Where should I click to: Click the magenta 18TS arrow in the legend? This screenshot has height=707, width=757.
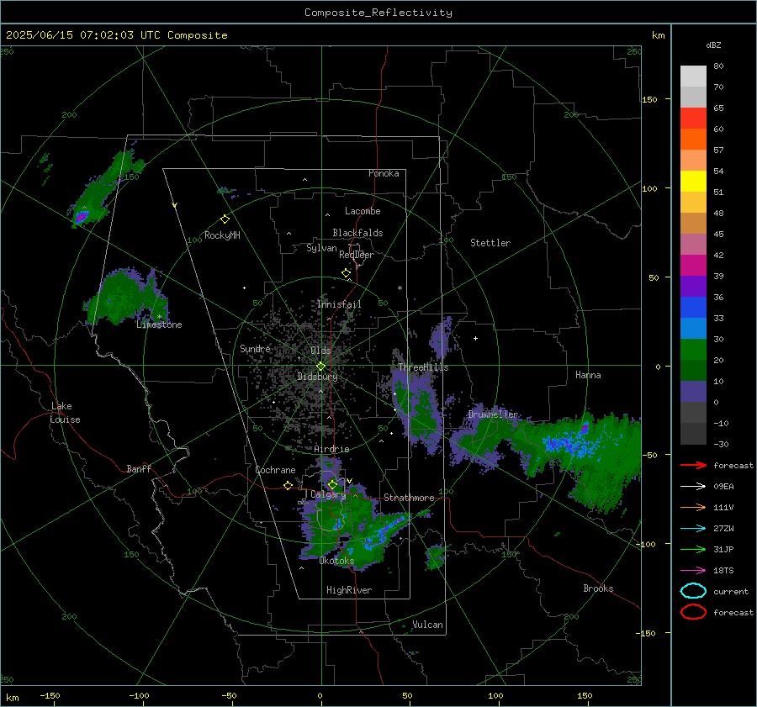(x=693, y=571)
